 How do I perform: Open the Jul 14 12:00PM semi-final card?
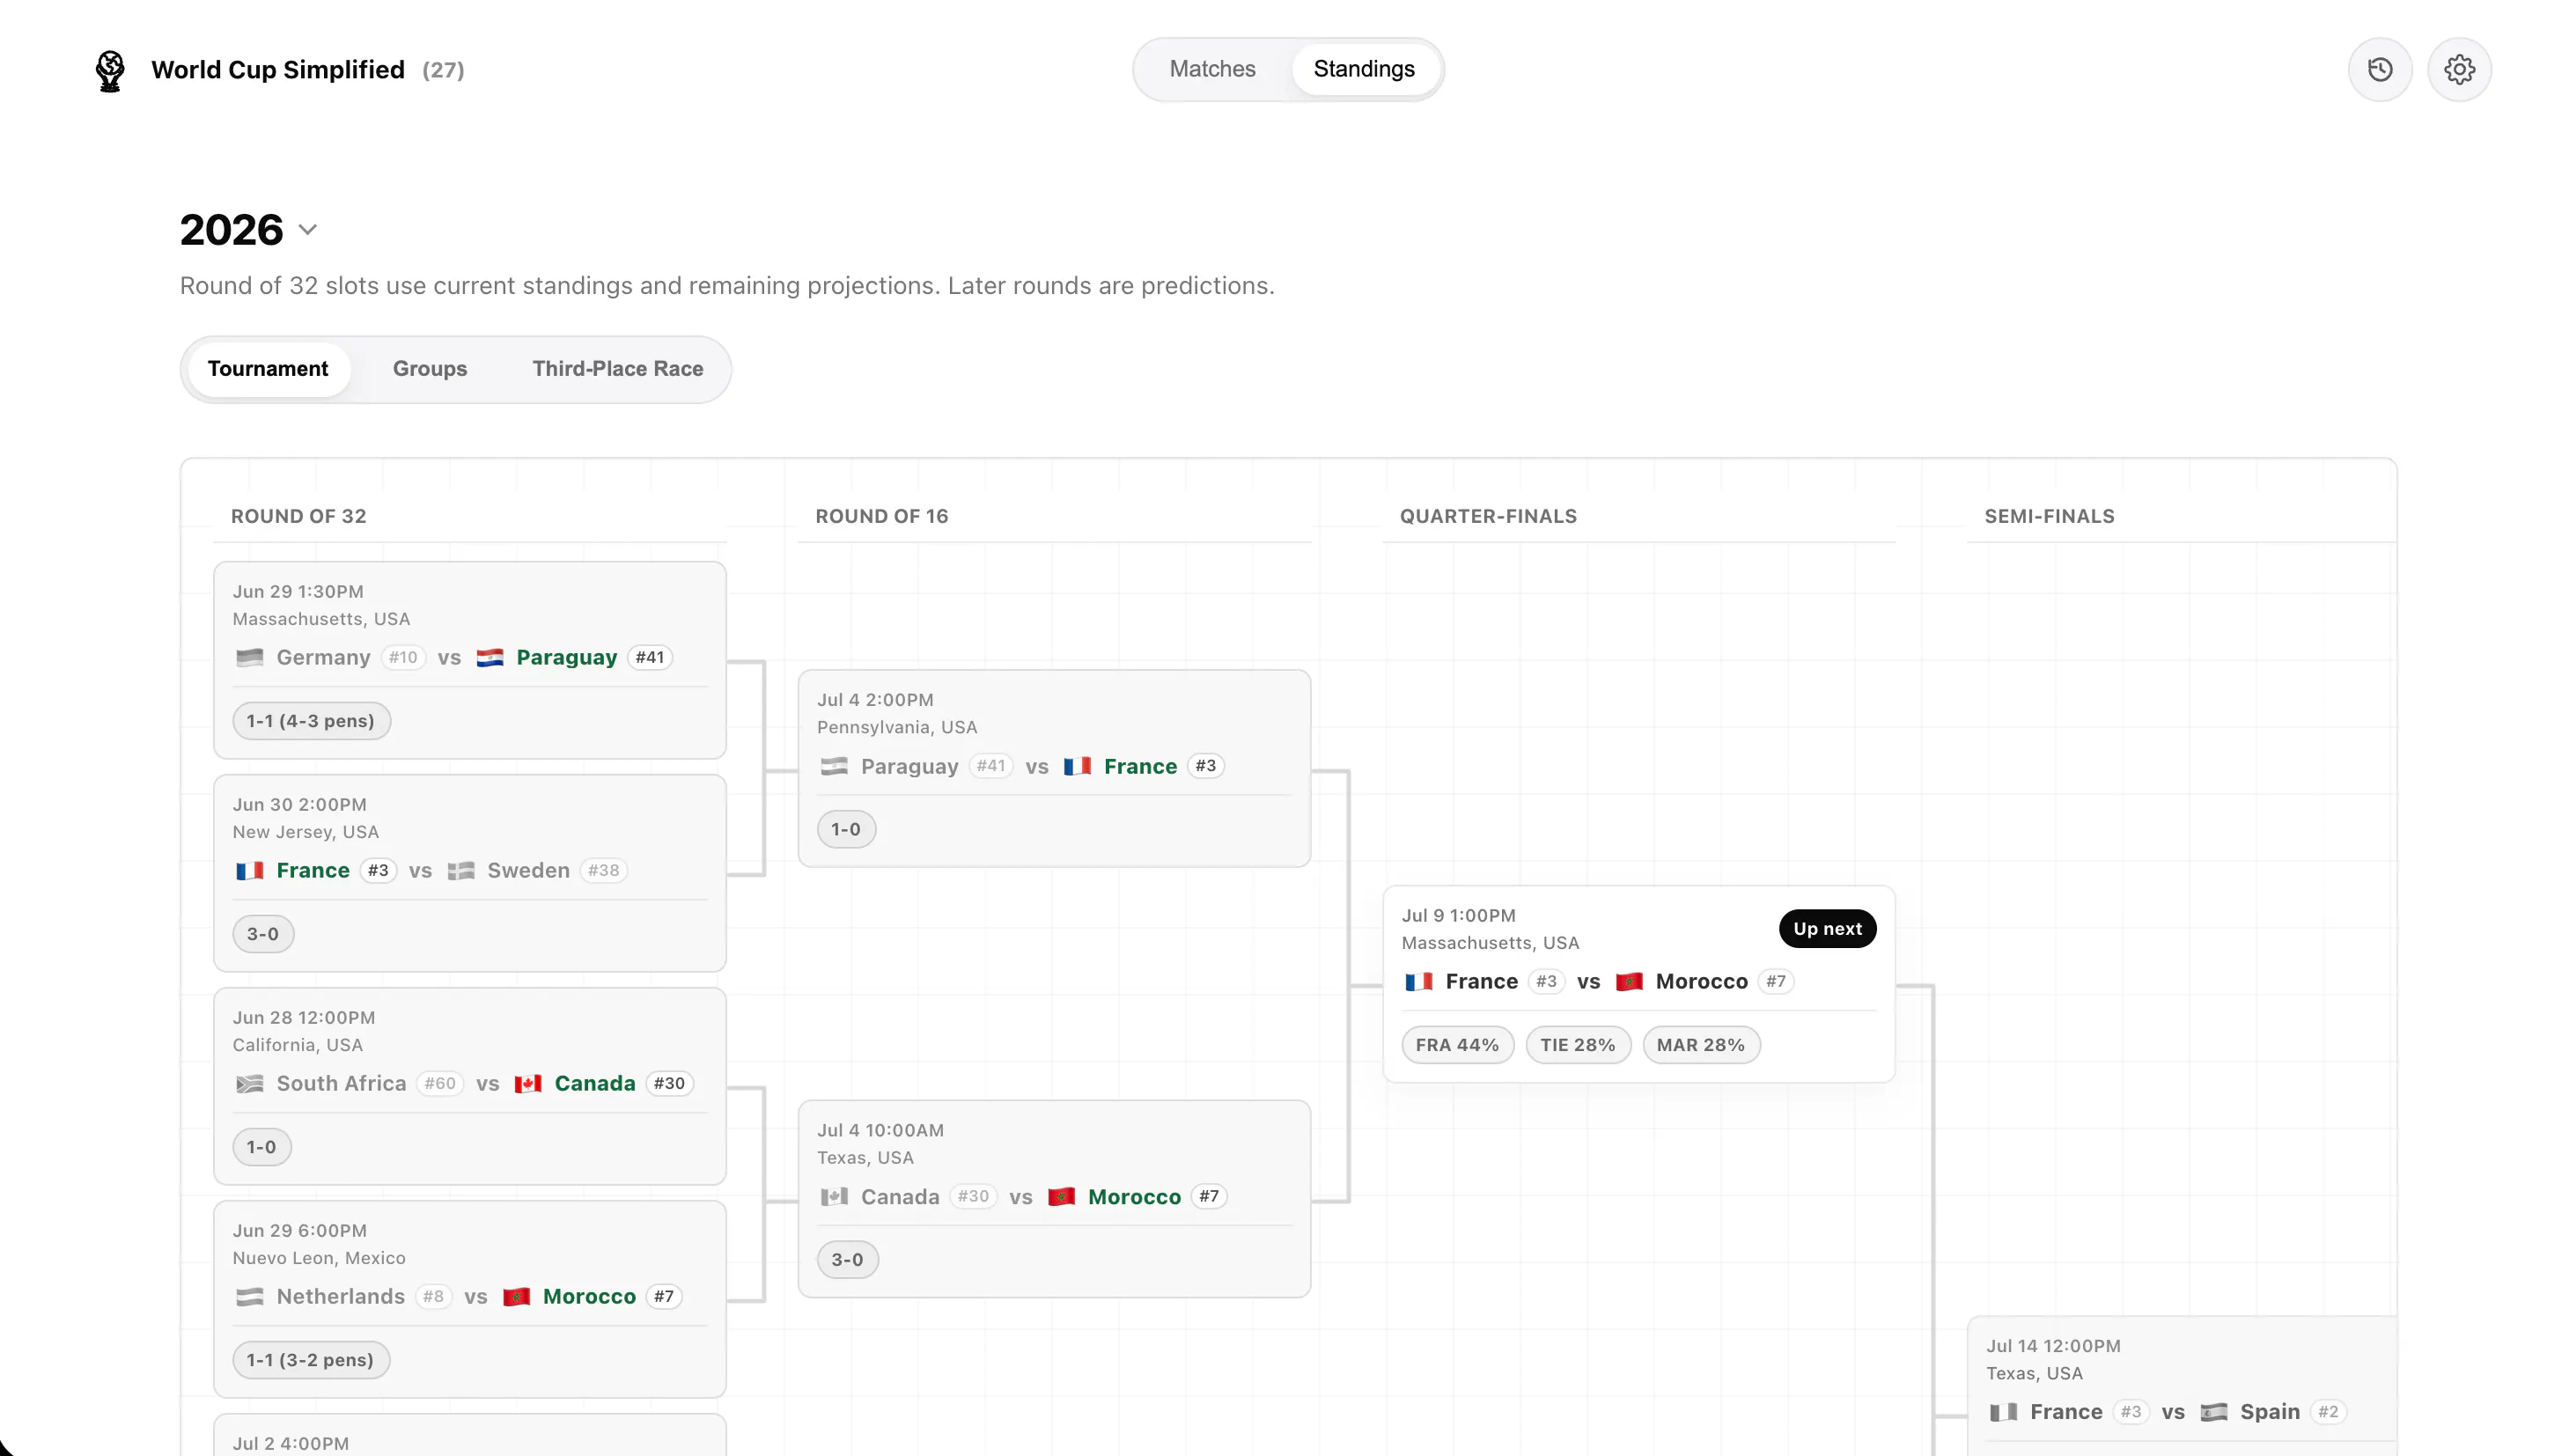tap(2182, 1386)
